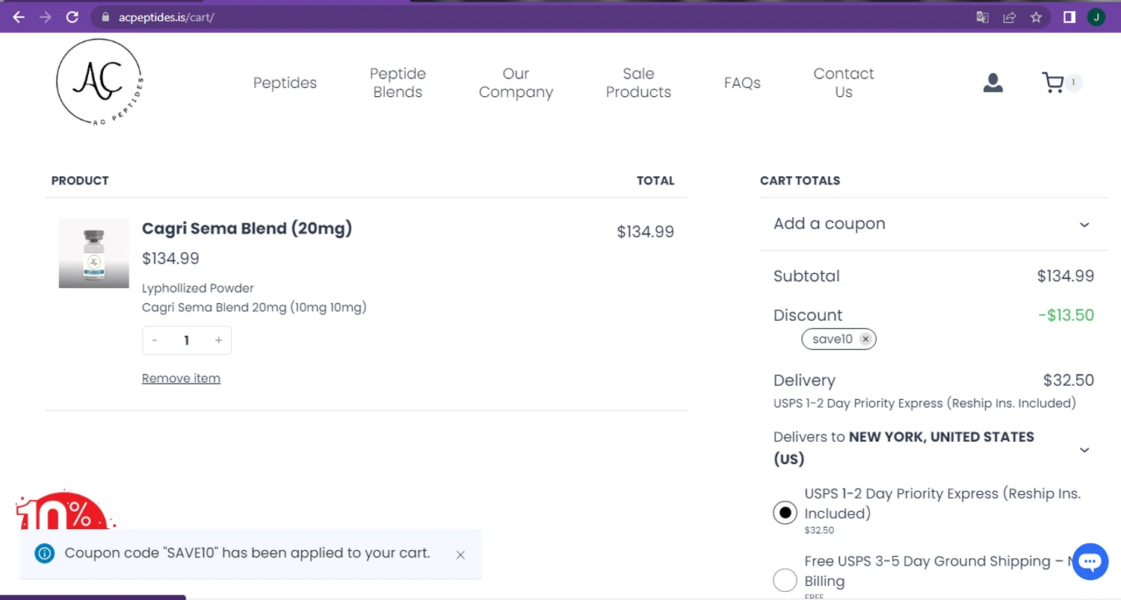1121x600 pixels.
Task: Expand the Add a coupon section
Action: pos(933,224)
